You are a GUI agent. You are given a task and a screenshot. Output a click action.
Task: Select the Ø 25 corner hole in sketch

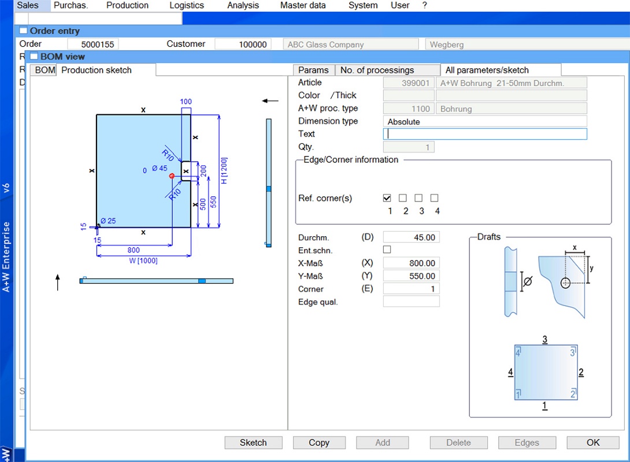point(98,225)
